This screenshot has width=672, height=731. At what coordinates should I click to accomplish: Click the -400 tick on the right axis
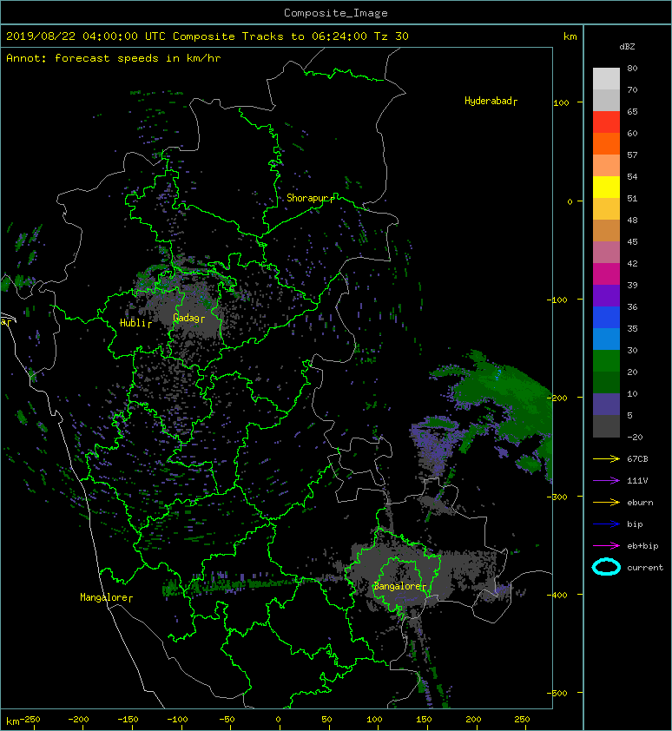click(x=557, y=596)
